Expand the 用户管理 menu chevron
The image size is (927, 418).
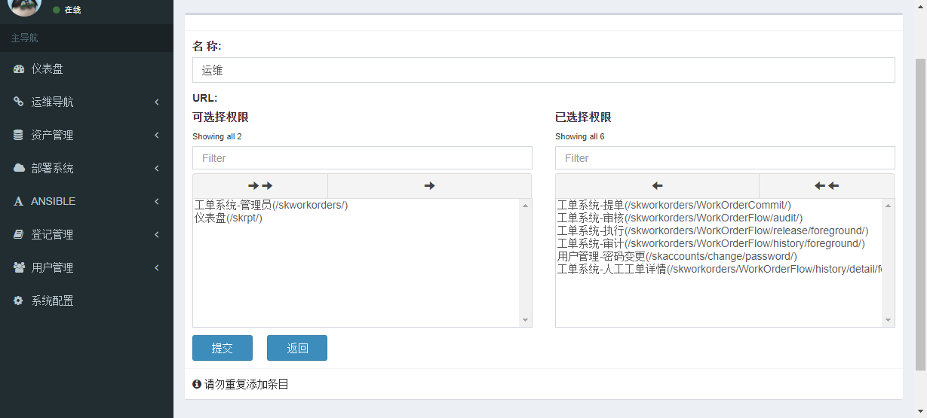pos(157,268)
